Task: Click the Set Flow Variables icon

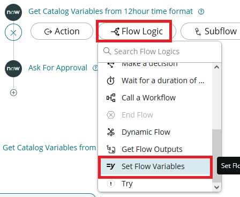Action: point(111,166)
